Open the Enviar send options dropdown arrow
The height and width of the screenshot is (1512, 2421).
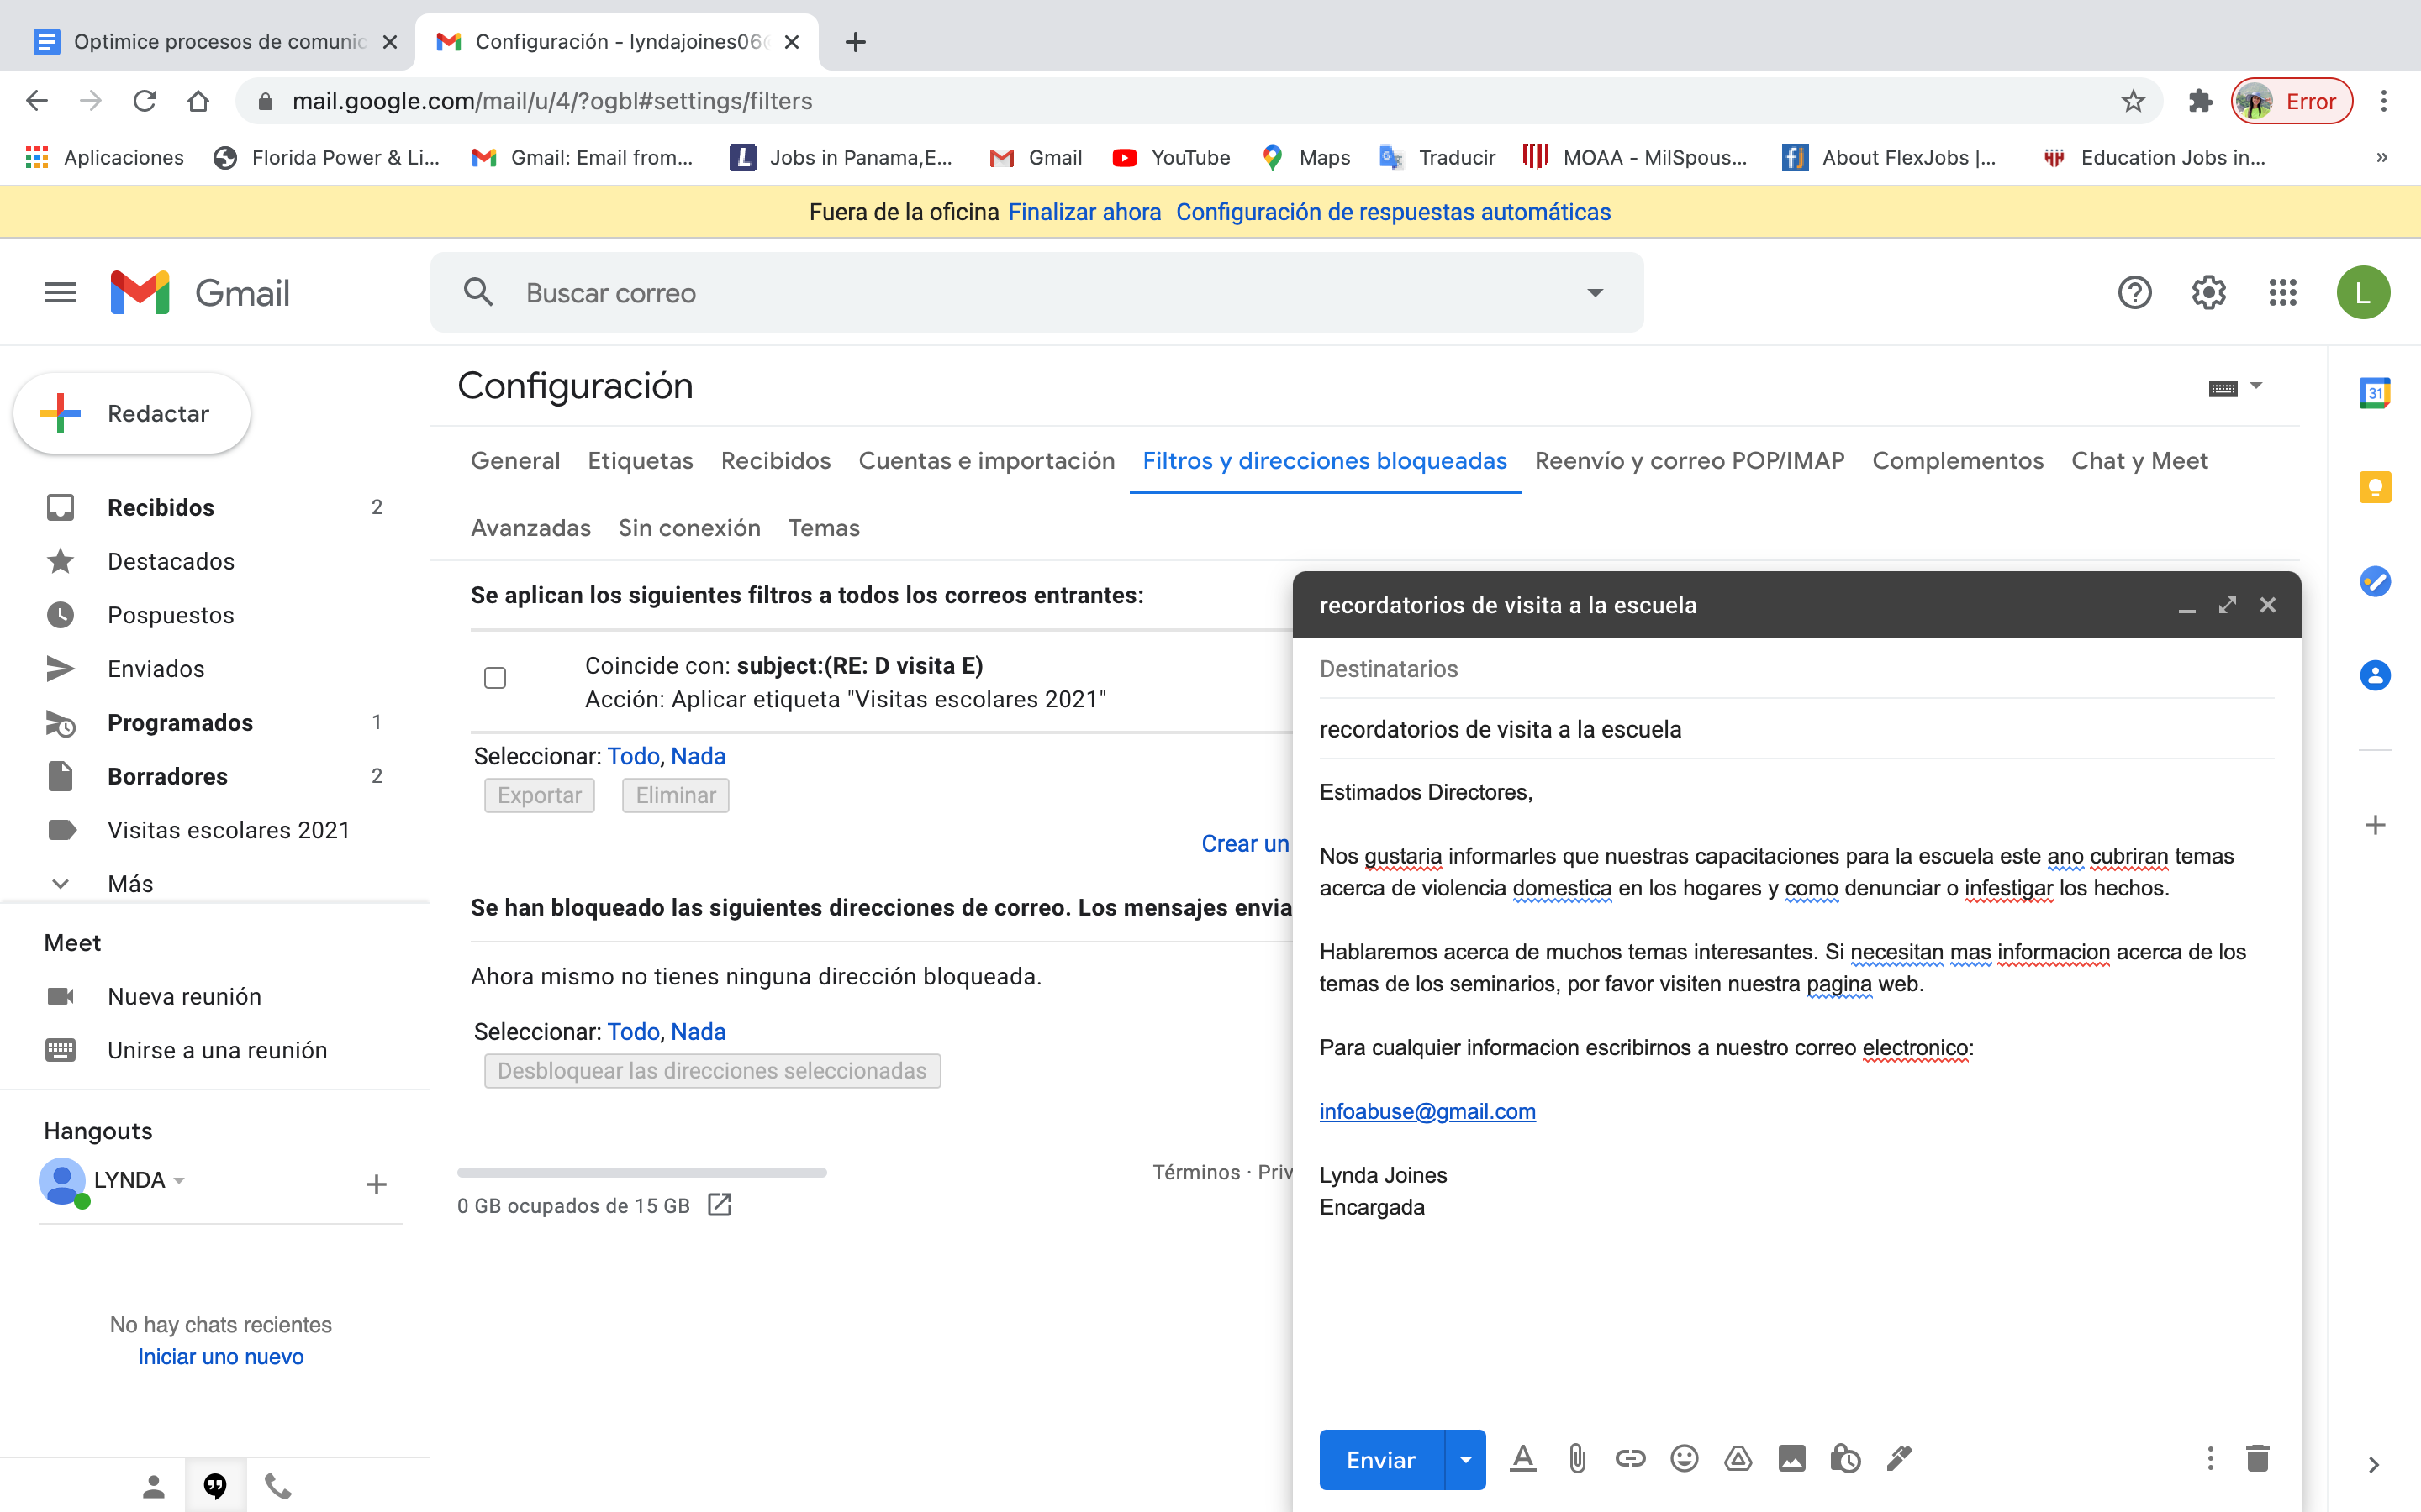tap(1465, 1460)
